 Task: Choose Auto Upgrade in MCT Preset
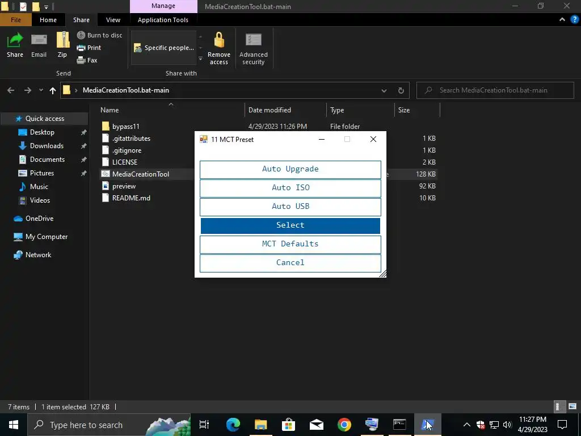(x=290, y=169)
